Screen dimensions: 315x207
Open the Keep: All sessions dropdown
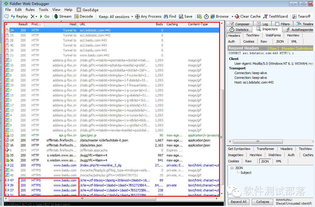point(116,17)
